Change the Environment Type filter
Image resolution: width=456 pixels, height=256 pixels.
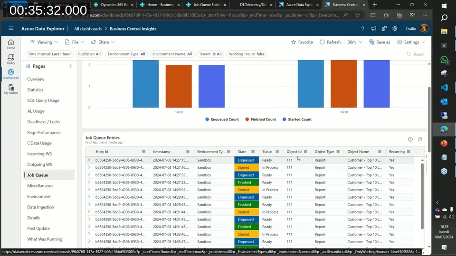(x=126, y=54)
